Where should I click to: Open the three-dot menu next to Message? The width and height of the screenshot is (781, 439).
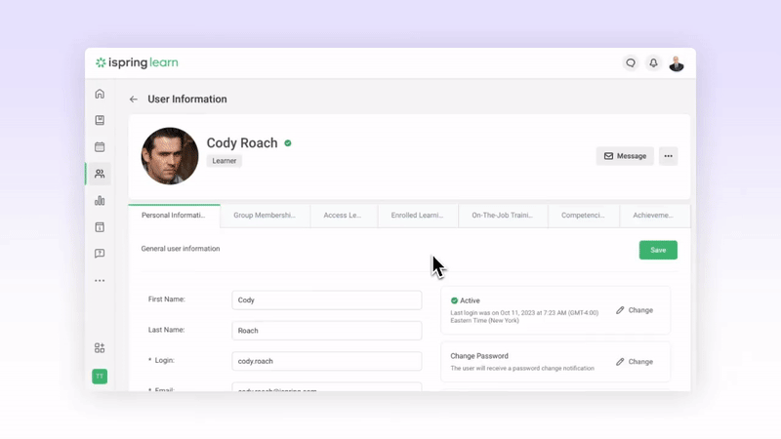click(x=668, y=156)
